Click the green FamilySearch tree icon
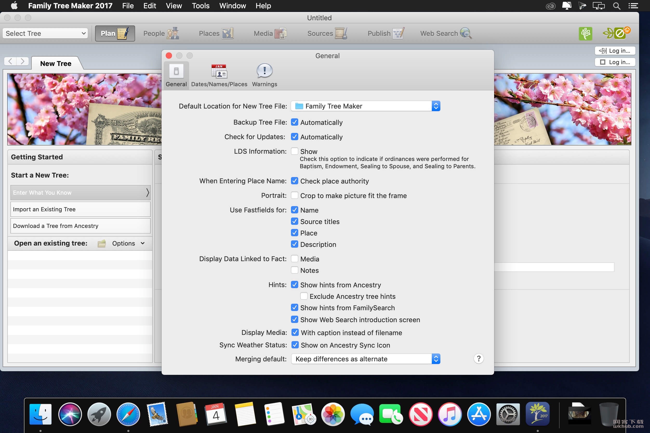Viewport: 650px width, 433px height. [585, 33]
